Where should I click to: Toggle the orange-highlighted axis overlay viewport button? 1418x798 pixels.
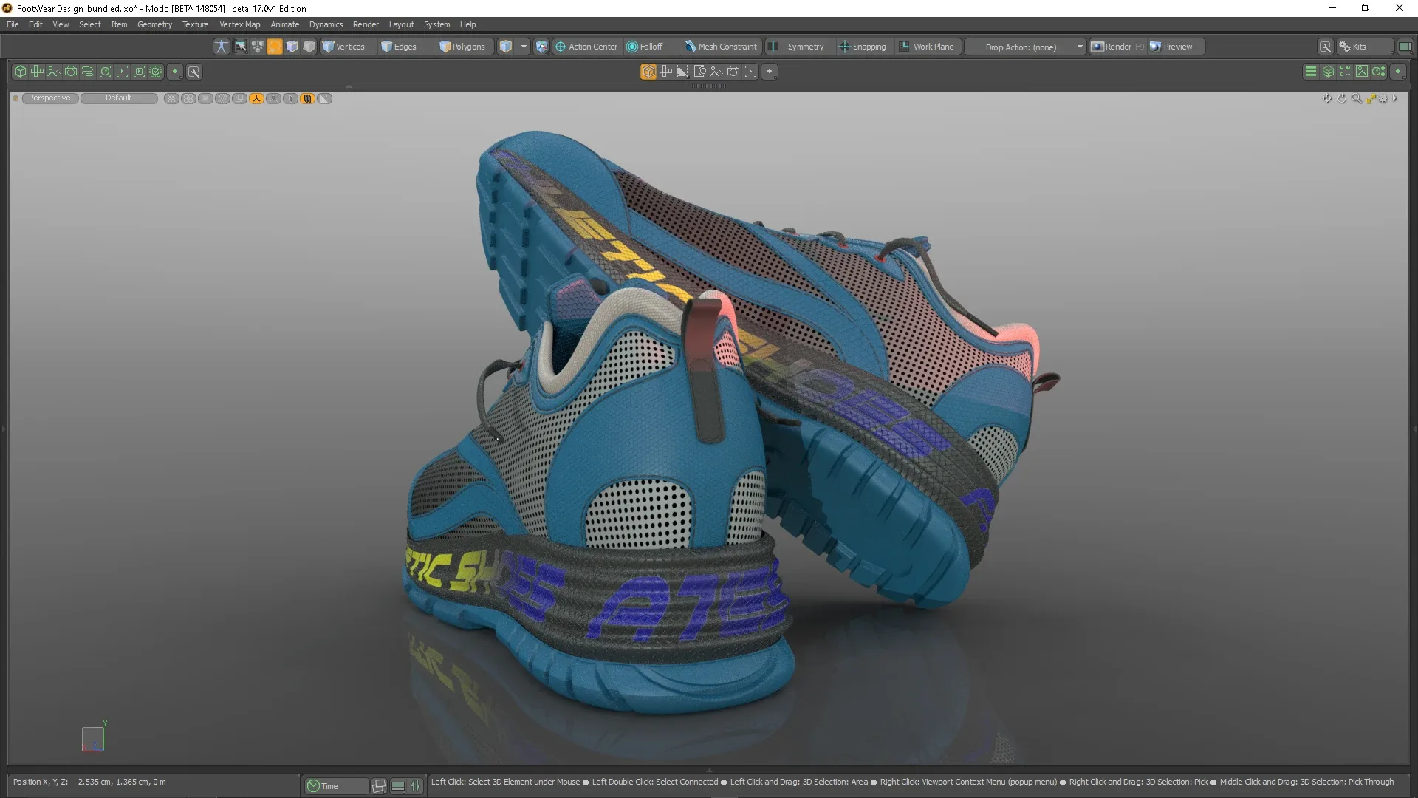(256, 98)
